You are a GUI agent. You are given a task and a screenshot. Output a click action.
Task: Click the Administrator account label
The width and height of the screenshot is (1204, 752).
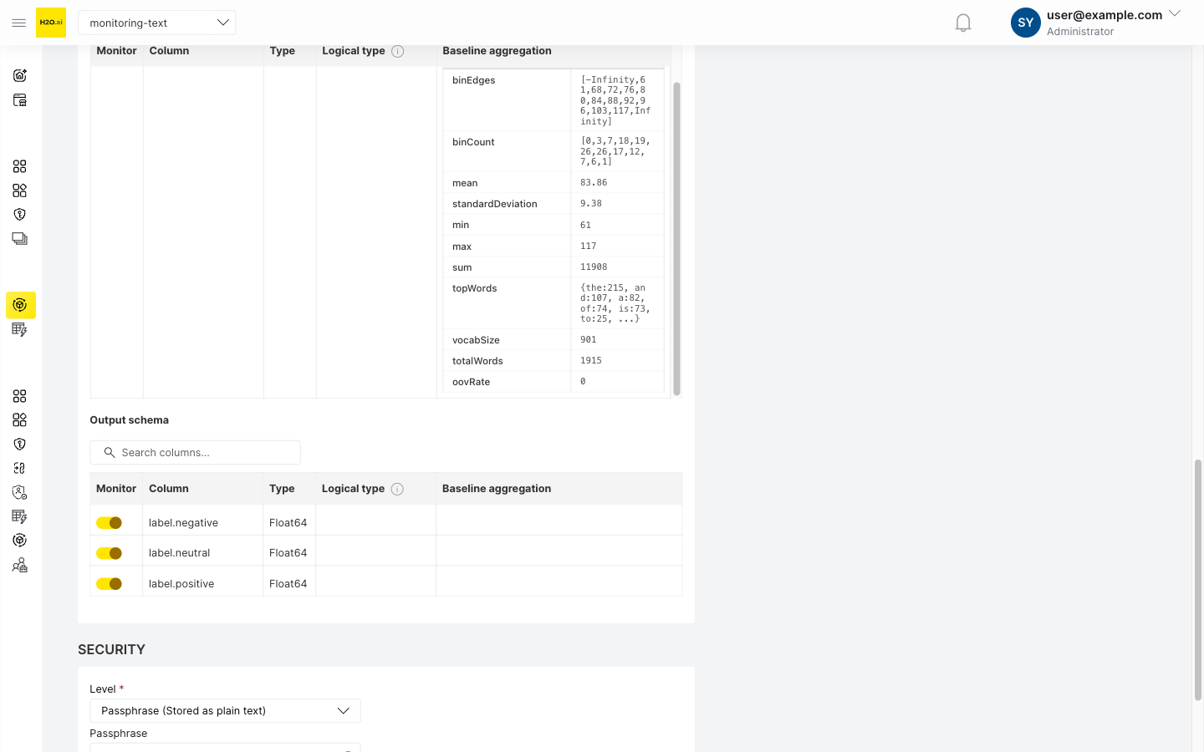coord(1080,31)
